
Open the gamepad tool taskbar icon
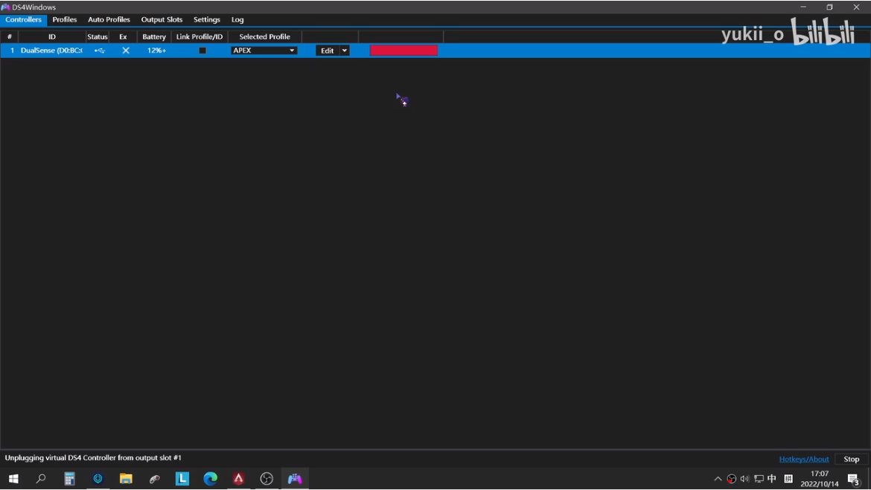[154, 478]
